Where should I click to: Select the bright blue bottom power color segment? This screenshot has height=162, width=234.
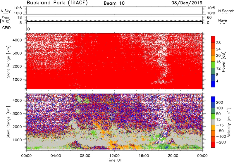pyautogui.click(x=213, y=84)
